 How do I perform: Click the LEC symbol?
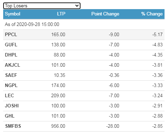10,95
